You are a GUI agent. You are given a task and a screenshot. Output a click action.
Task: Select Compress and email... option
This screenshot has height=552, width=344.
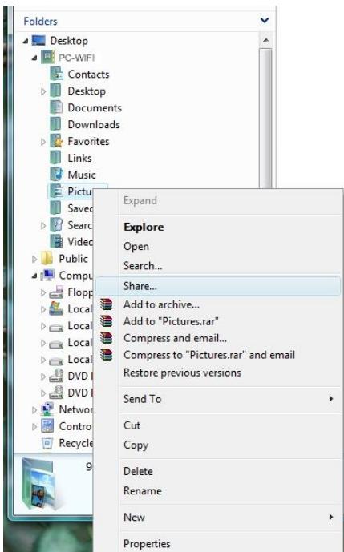coord(219,338)
